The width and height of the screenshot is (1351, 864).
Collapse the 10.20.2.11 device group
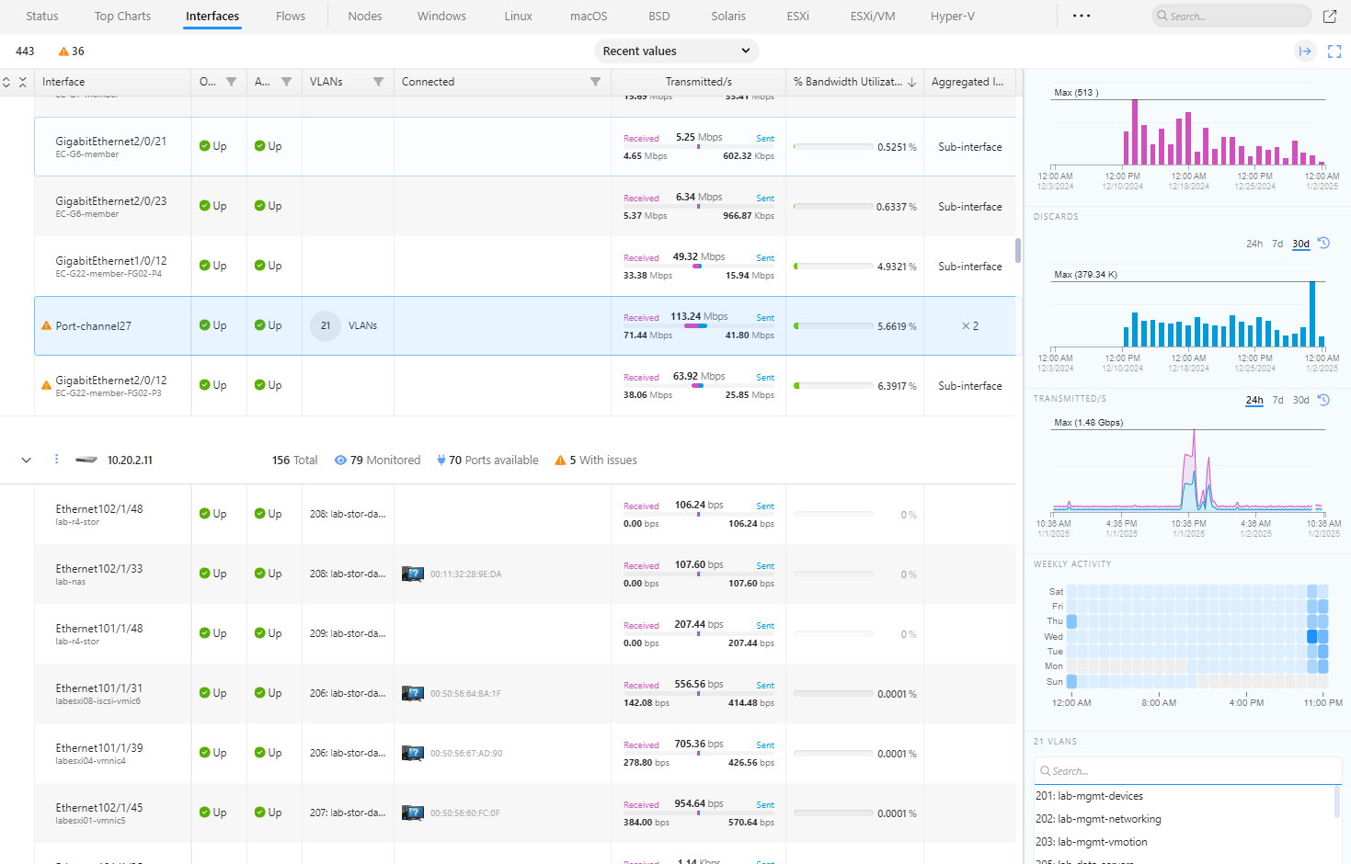[x=27, y=460]
